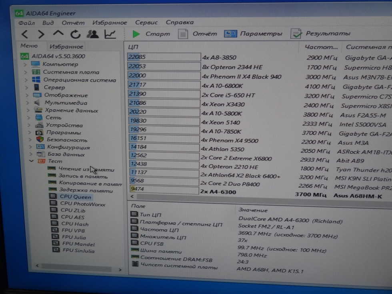Screen dimensions: 392x294
Task: Start the benchmark with the Старт button
Action: (151, 34)
